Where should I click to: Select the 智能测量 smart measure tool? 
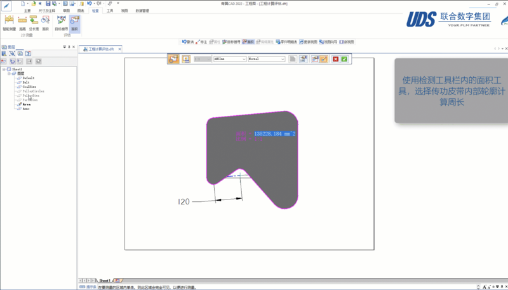9,23
